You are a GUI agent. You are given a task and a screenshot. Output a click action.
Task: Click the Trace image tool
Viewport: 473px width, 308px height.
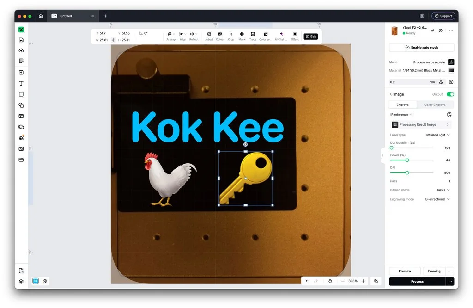click(253, 36)
